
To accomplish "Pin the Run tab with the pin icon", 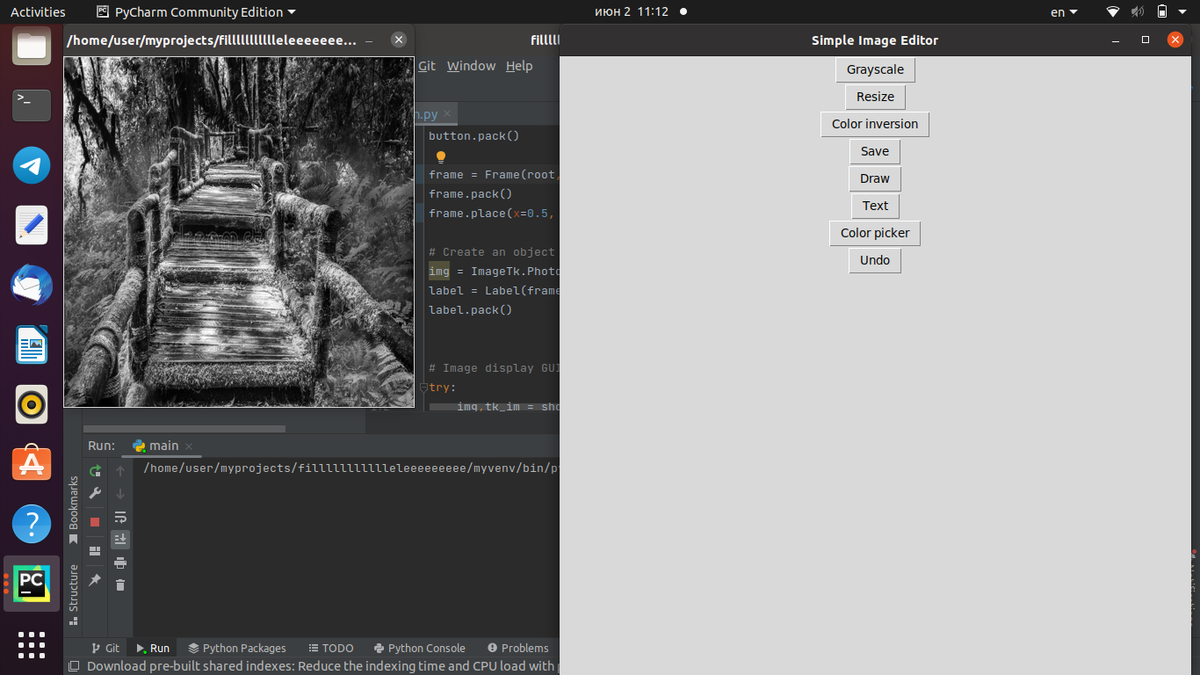I will pyautogui.click(x=95, y=580).
